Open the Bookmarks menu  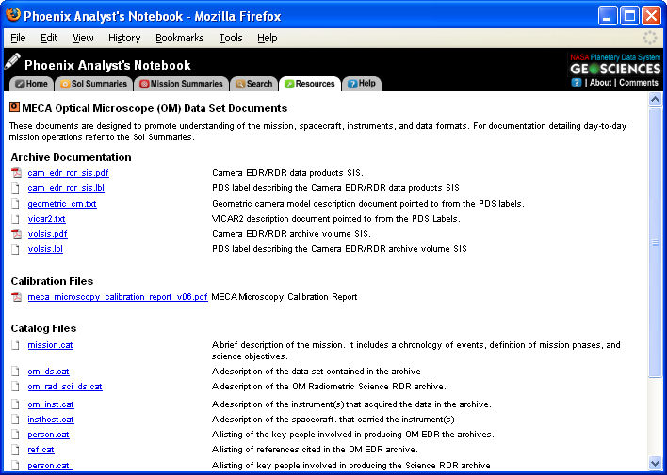coord(179,38)
